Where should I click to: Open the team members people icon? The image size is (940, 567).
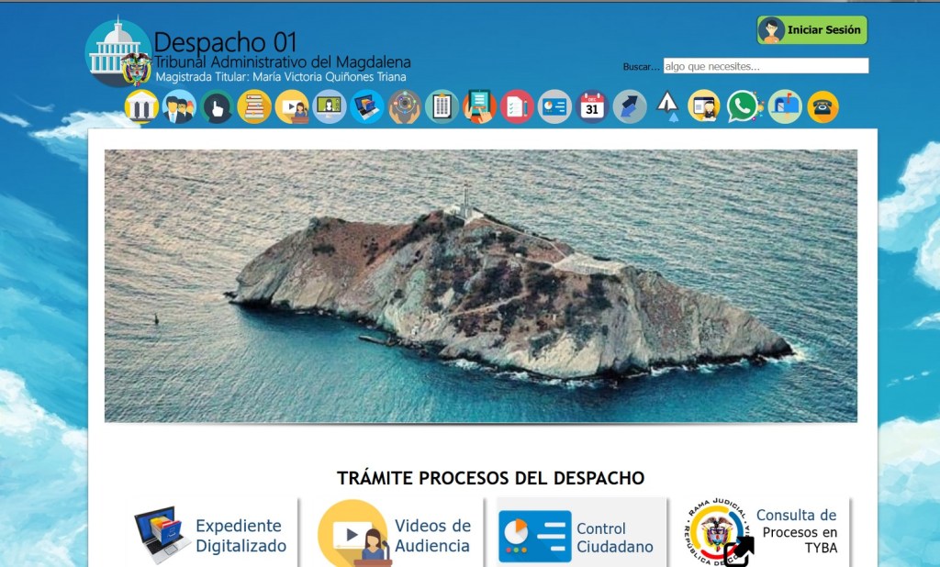pos(179,107)
